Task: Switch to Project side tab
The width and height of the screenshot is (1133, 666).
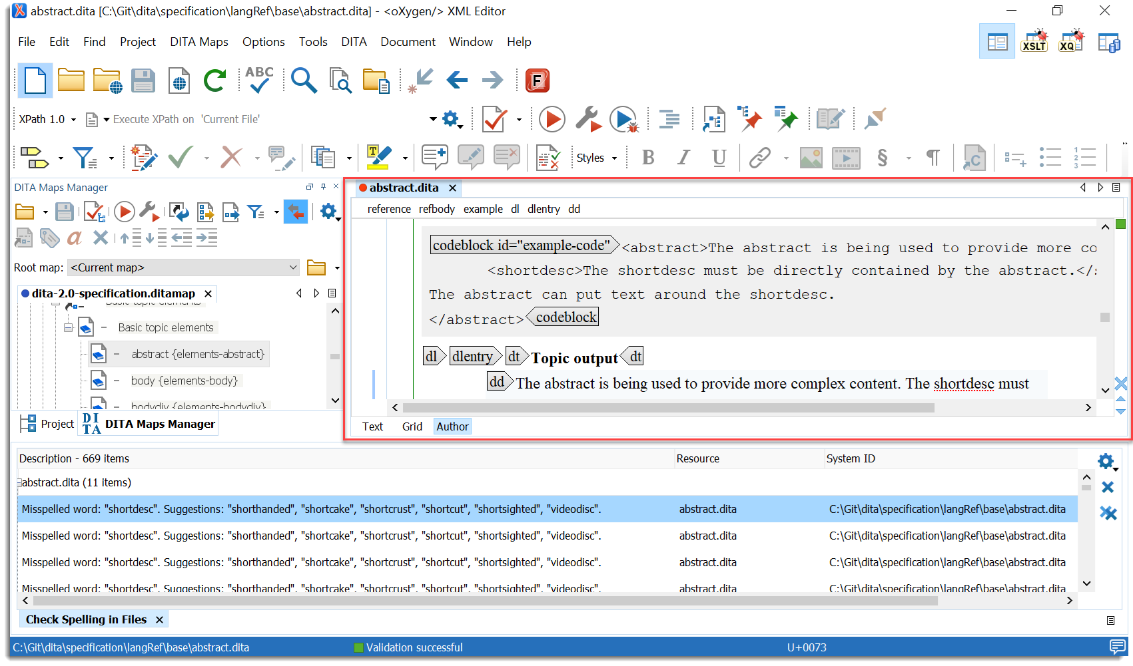Action: [47, 424]
